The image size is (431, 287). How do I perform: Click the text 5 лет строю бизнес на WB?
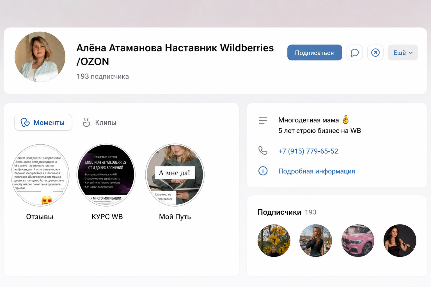(x=320, y=131)
